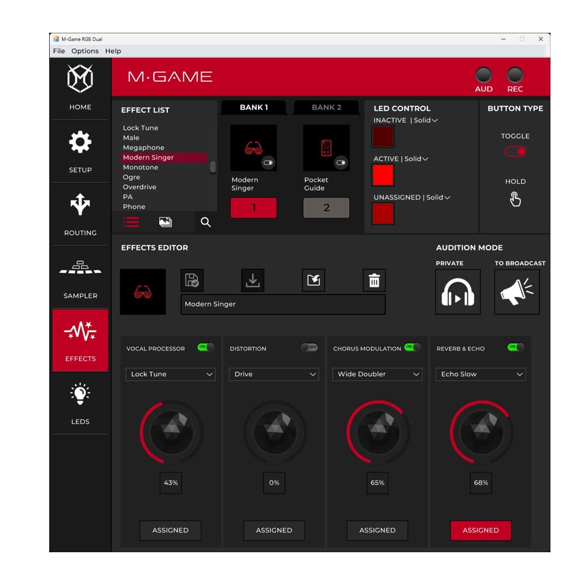Audition to broadcast megaphone icon

point(517,292)
